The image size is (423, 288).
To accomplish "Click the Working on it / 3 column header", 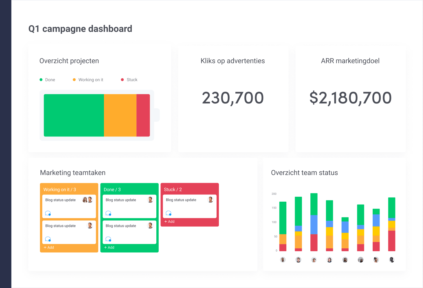I will pyautogui.click(x=60, y=189).
